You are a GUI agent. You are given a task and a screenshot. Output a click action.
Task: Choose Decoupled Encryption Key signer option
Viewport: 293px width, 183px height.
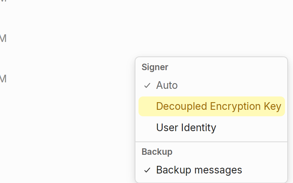click(x=218, y=106)
